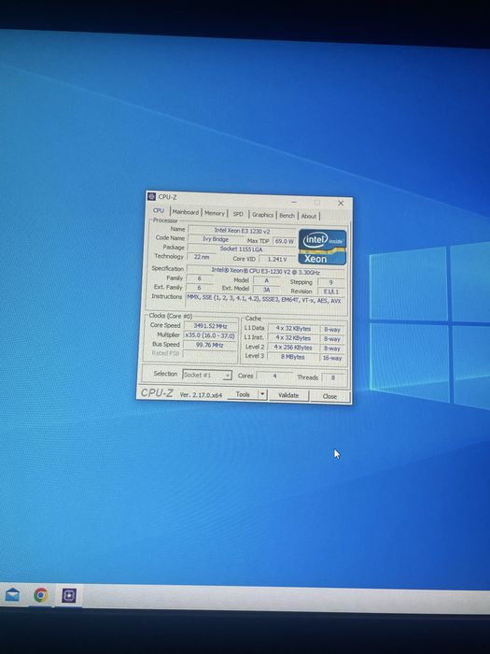Click the Code Name value Ivy Bridge
The height and width of the screenshot is (654, 490).
coord(216,239)
